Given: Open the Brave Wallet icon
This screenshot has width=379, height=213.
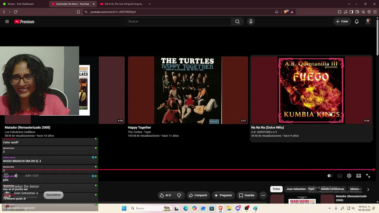Looking at the screenshot, I should pos(357,12).
